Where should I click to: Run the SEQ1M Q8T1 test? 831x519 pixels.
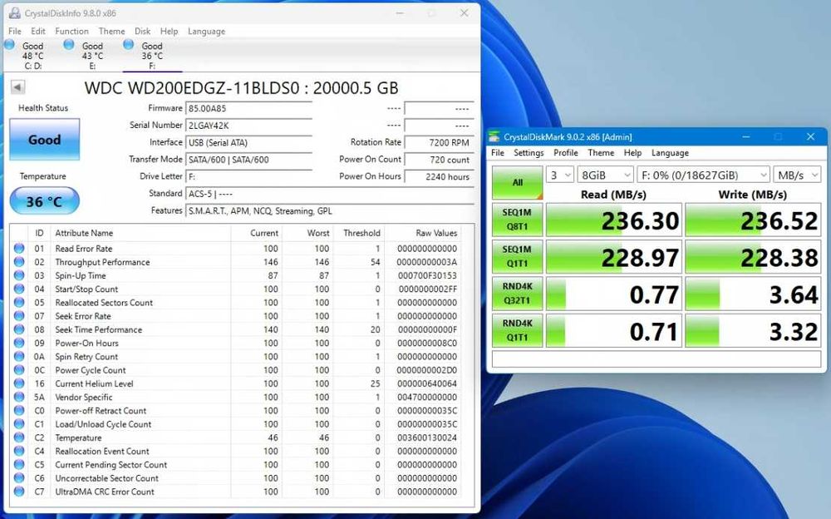pos(517,220)
